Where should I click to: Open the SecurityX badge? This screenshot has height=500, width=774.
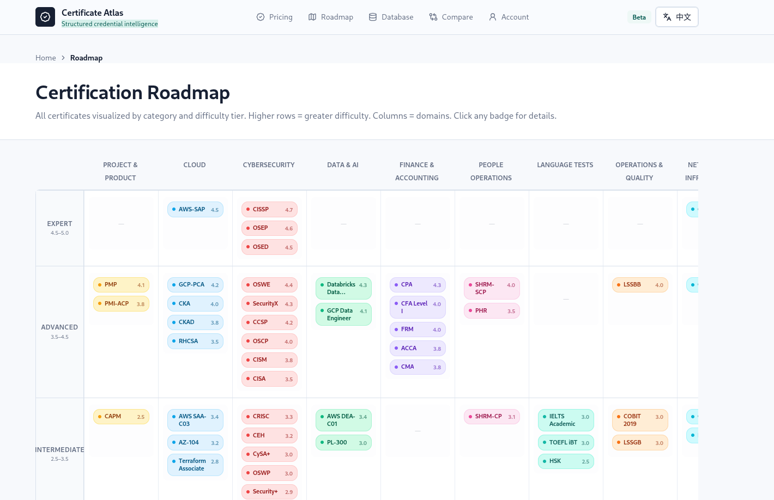[x=269, y=304]
